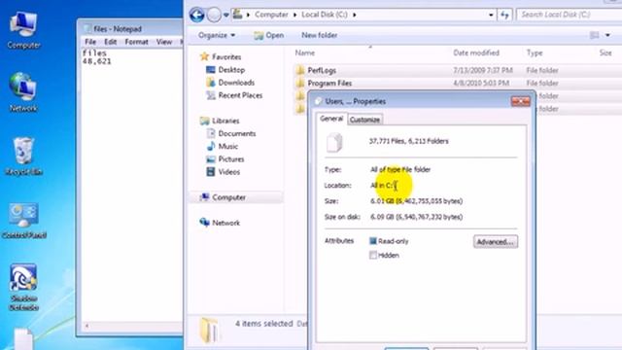Click the Name column header
This screenshot has height=350, width=622.
[304, 52]
